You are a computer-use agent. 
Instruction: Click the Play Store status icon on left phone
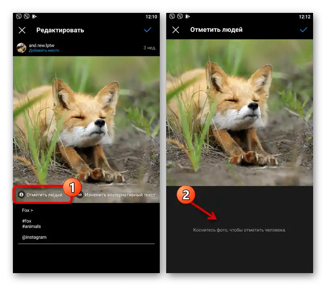point(34,17)
